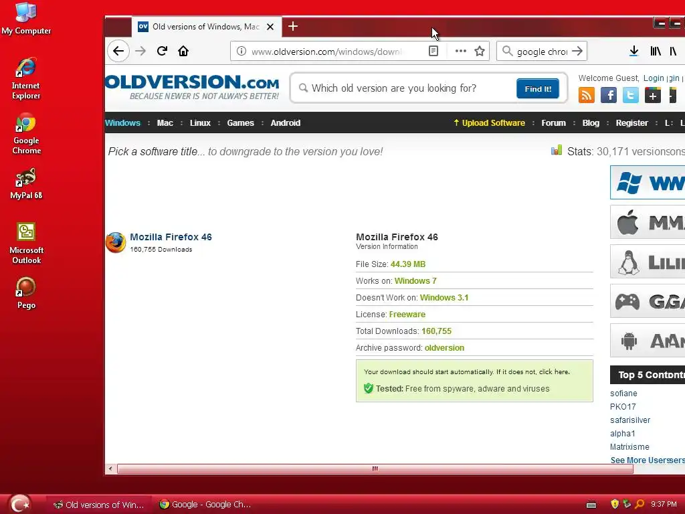Toggle reader view icon in address bar
This screenshot has width=685, height=514.
pyautogui.click(x=433, y=51)
